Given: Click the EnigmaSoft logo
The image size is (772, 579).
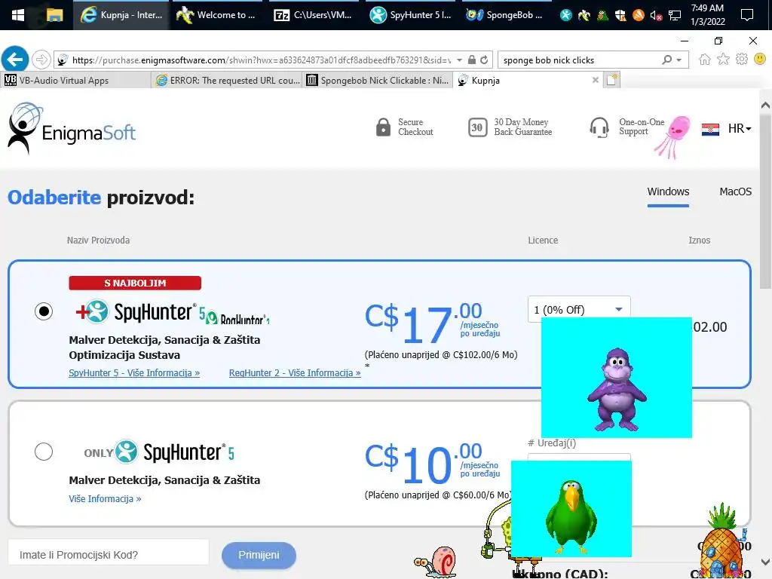Looking at the screenshot, I should click(72, 128).
